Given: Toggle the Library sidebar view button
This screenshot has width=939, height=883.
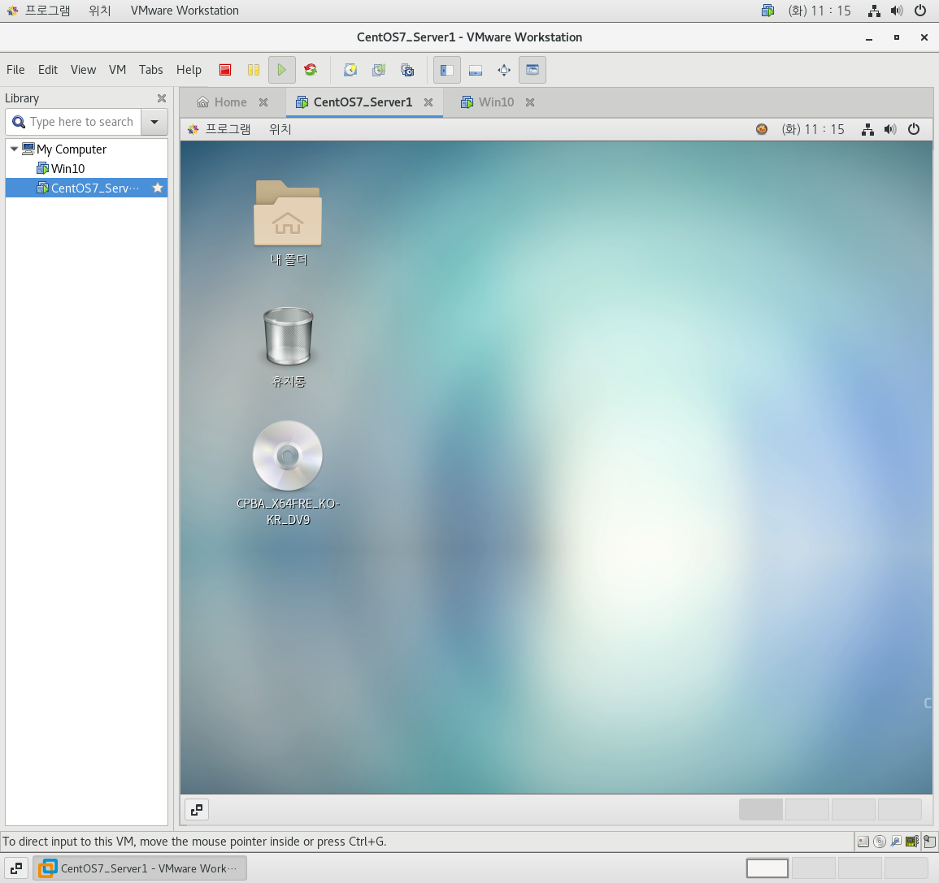Looking at the screenshot, I should pyautogui.click(x=447, y=70).
